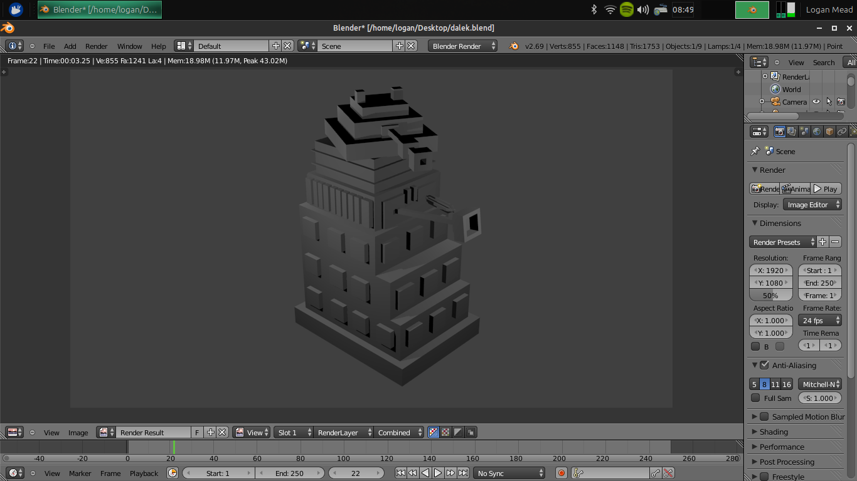Screen dimensions: 857x481
Task: Enable the Sampled Motion Blur checkbox
Action: [x=764, y=416]
